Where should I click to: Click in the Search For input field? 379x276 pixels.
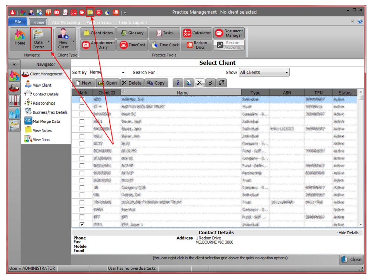pos(188,72)
